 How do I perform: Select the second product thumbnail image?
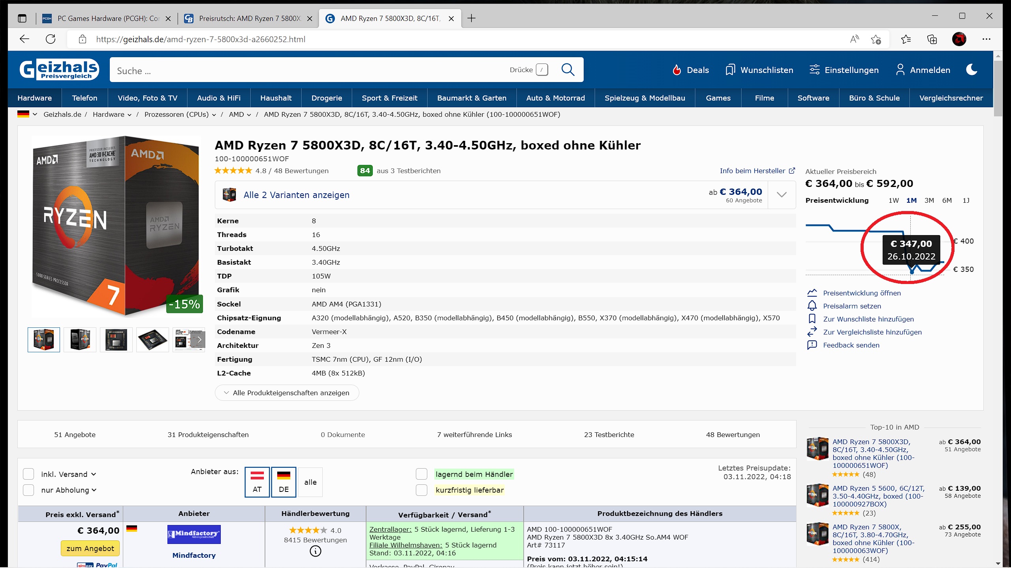coord(80,340)
